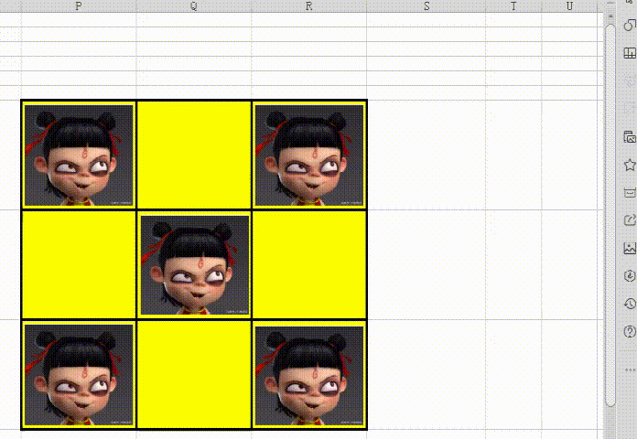Select column U header
The image size is (637, 439).
click(569, 6)
